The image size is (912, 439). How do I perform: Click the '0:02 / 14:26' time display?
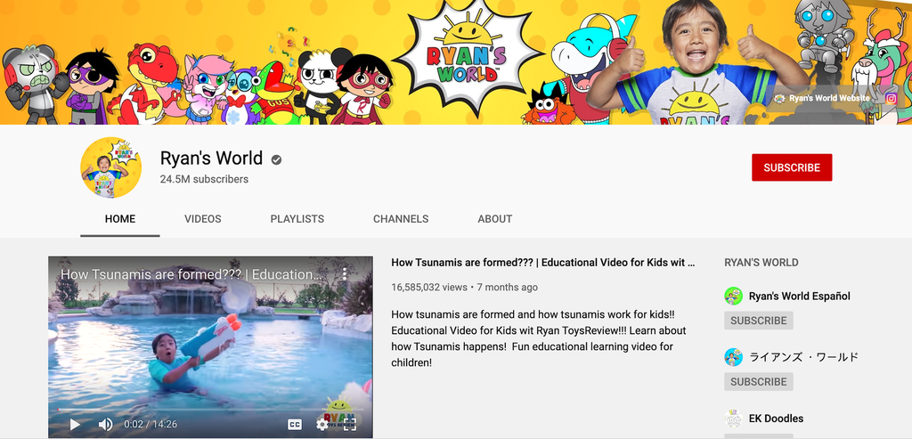151,425
